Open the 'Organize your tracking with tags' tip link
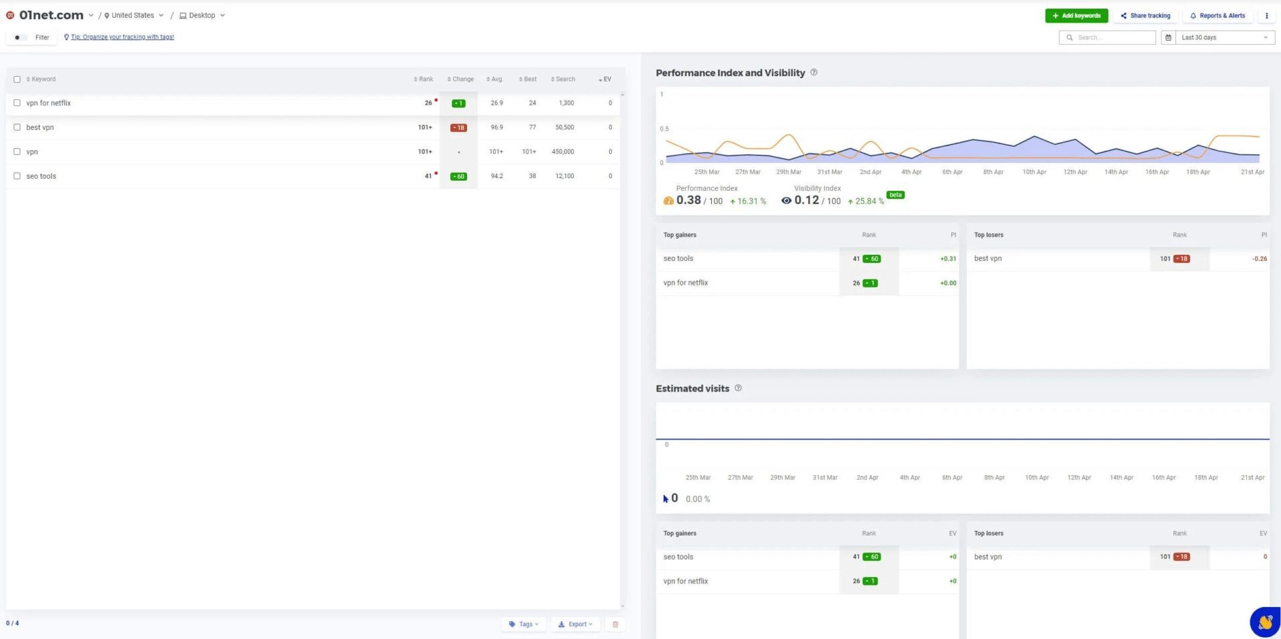 click(x=122, y=37)
